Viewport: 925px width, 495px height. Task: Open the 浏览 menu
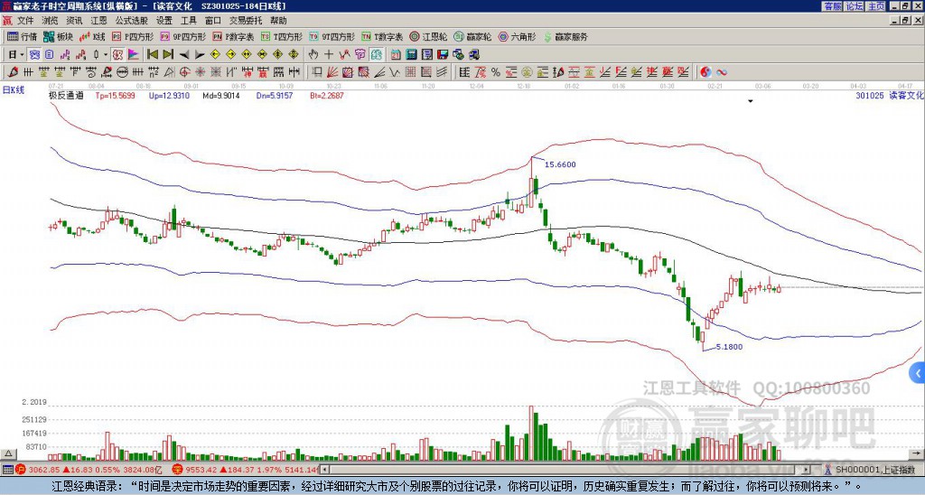(x=51, y=21)
